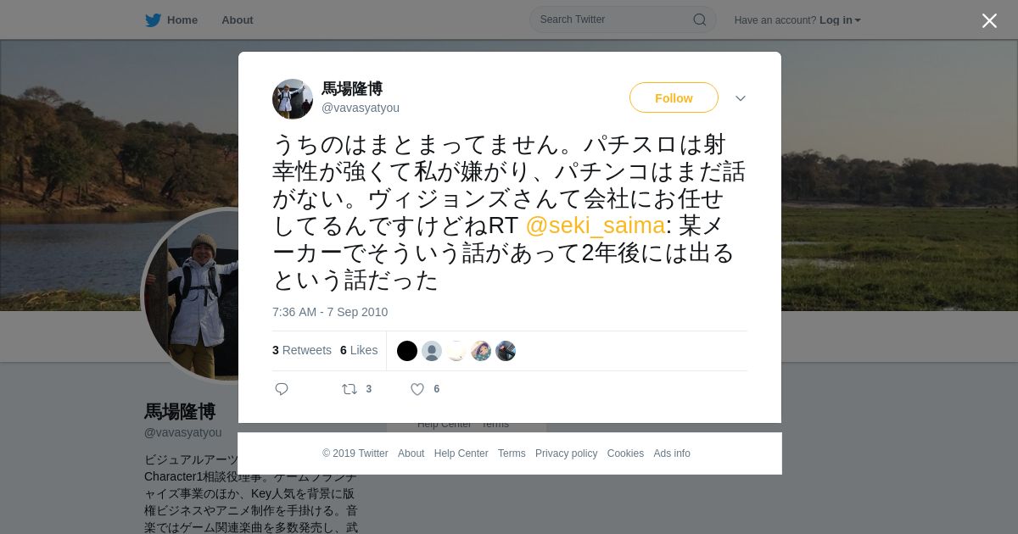Close the tweet overlay with X

[989, 21]
